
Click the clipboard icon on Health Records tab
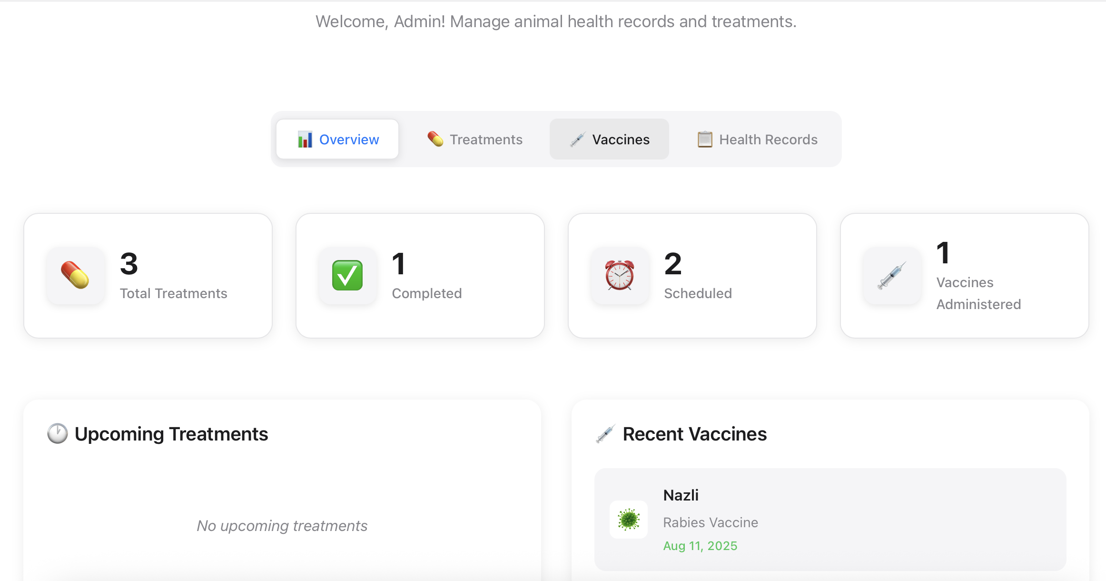pyautogui.click(x=704, y=139)
